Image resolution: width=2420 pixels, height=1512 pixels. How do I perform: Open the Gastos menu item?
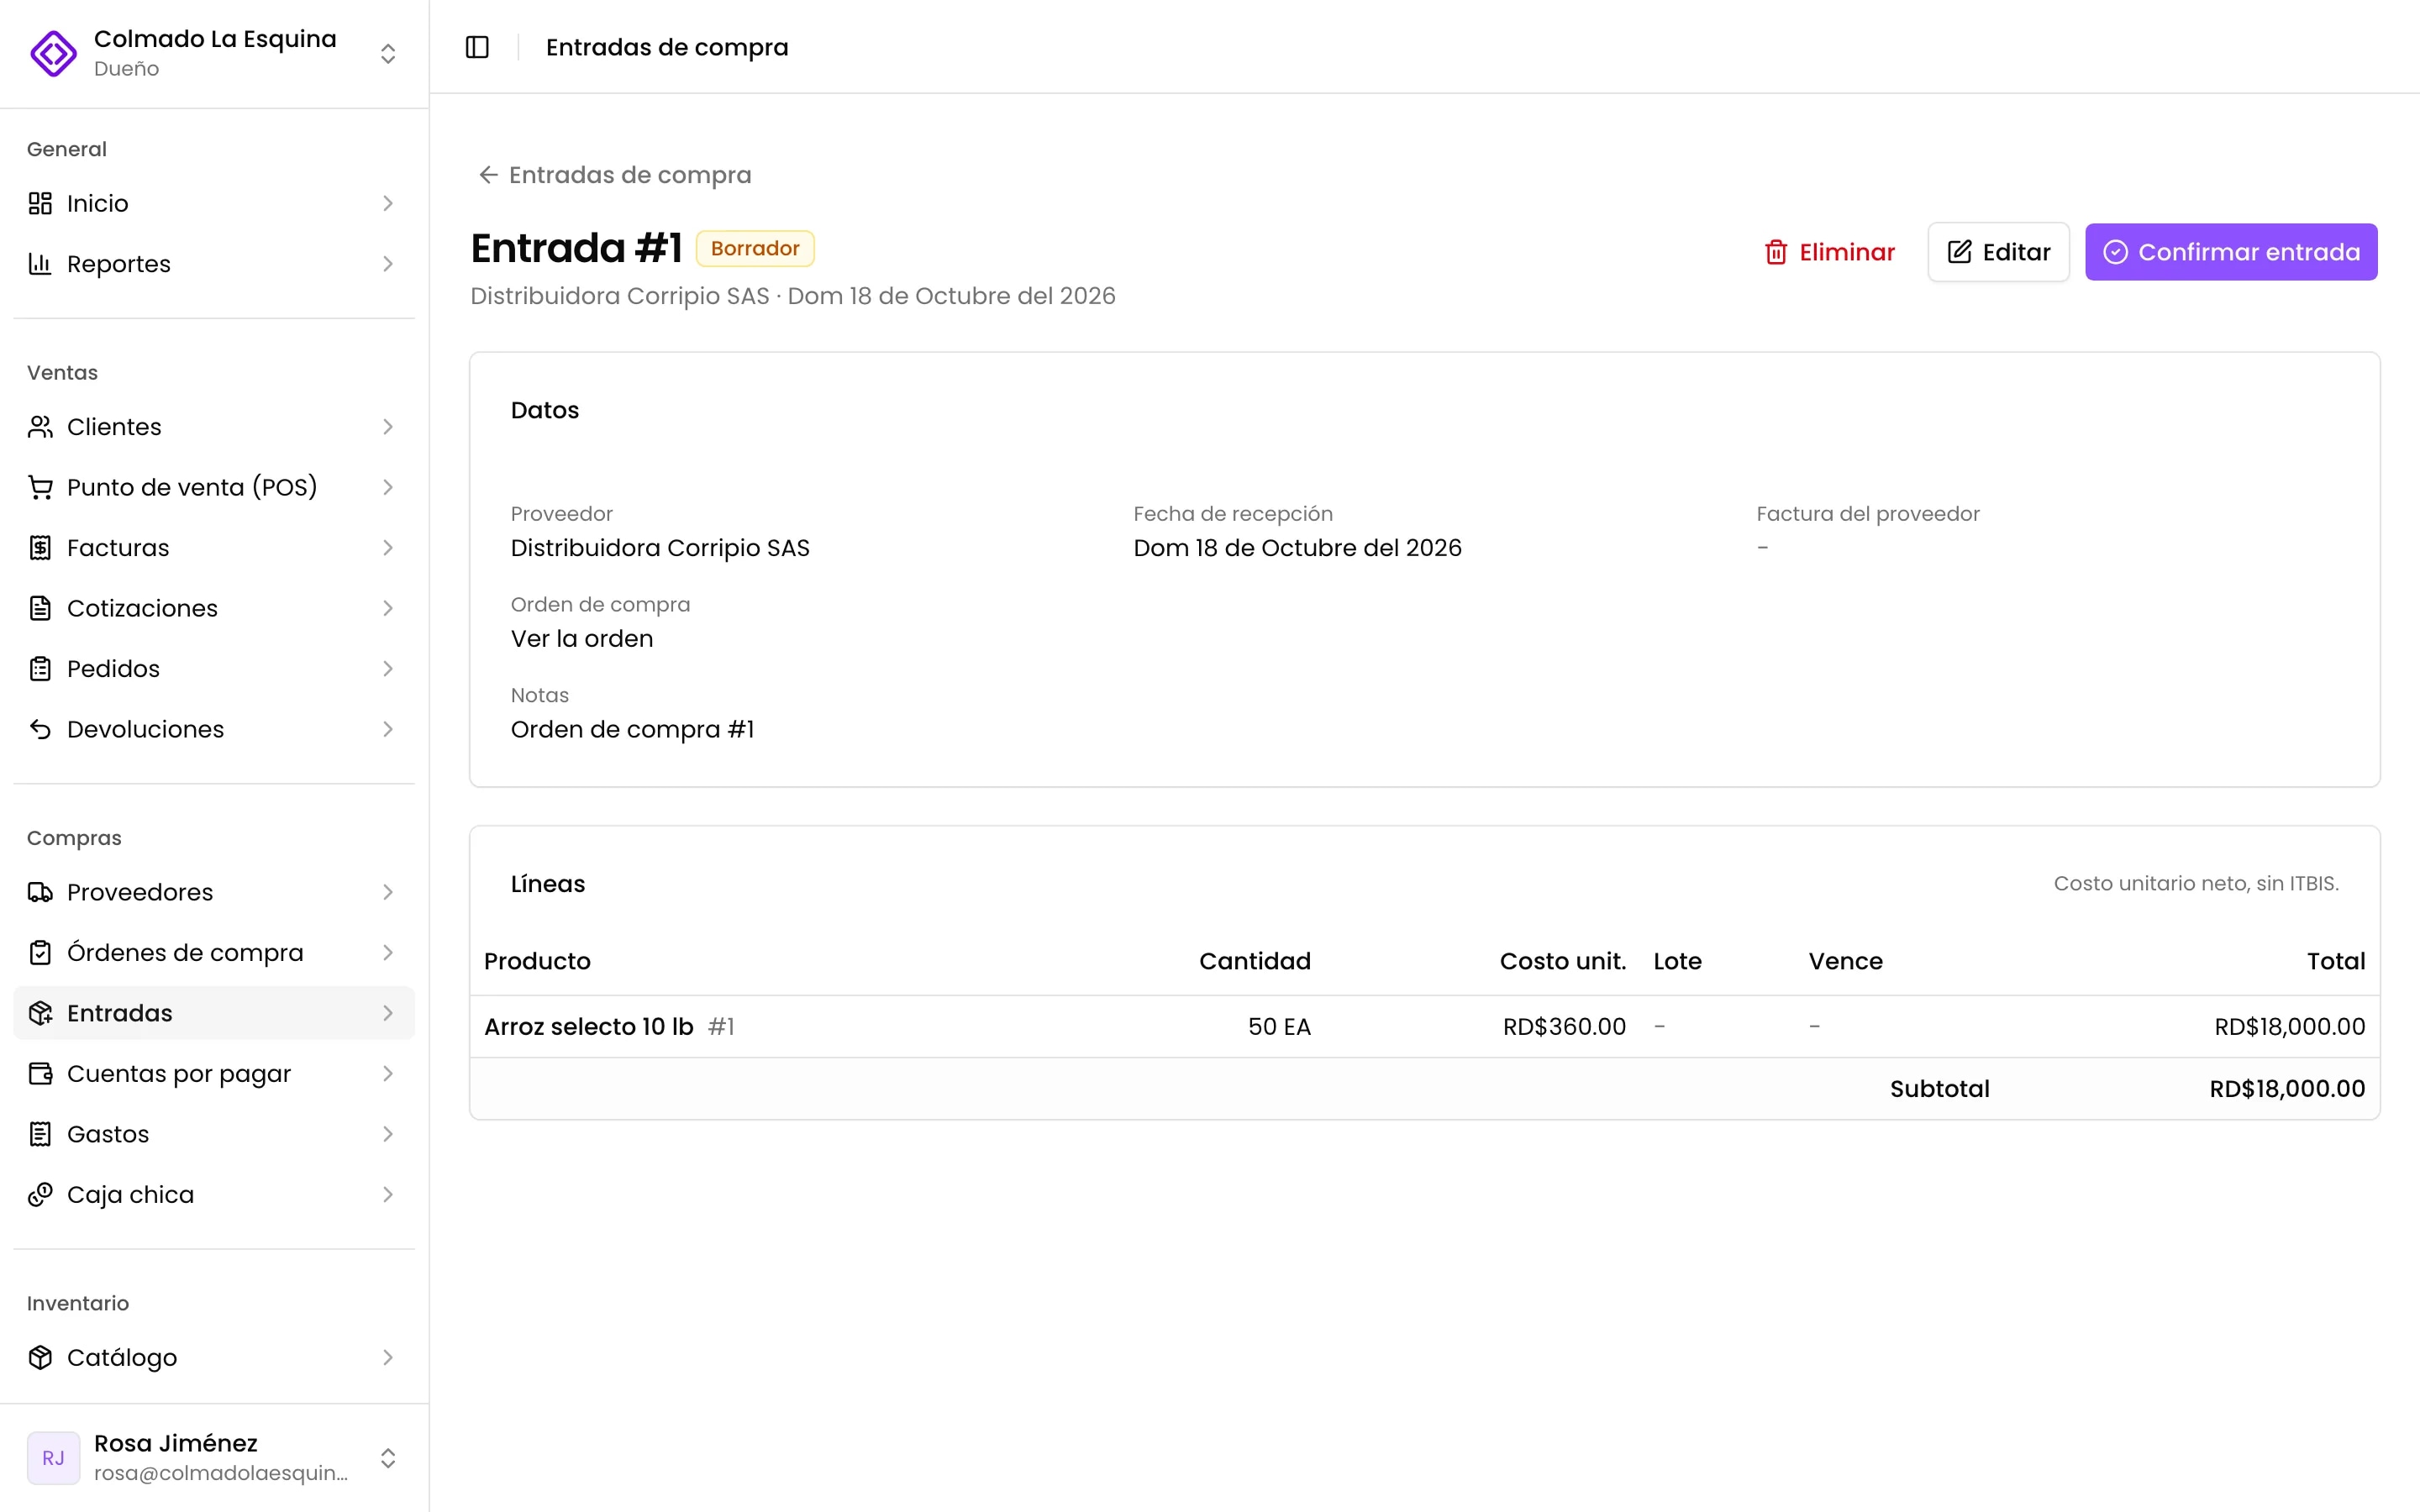click(x=214, y=1134)
